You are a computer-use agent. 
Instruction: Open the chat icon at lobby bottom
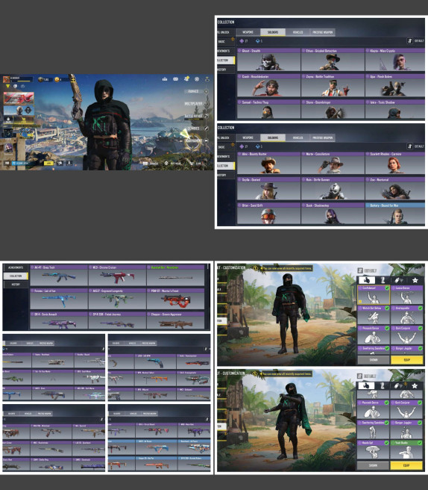click(x=7, y=163)
